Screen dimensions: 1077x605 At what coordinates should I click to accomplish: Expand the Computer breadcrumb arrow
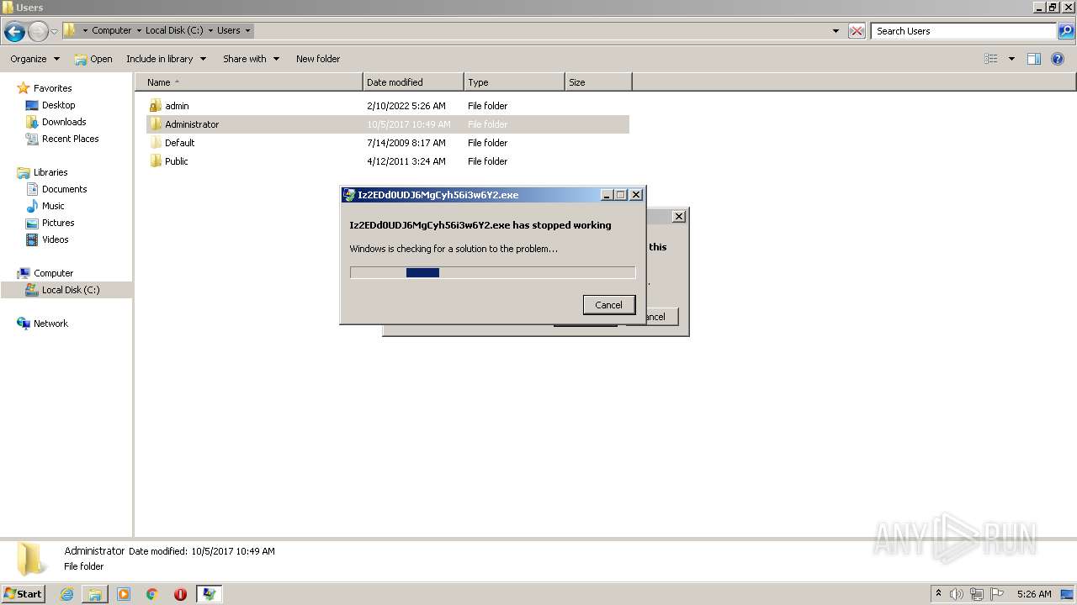139,30
